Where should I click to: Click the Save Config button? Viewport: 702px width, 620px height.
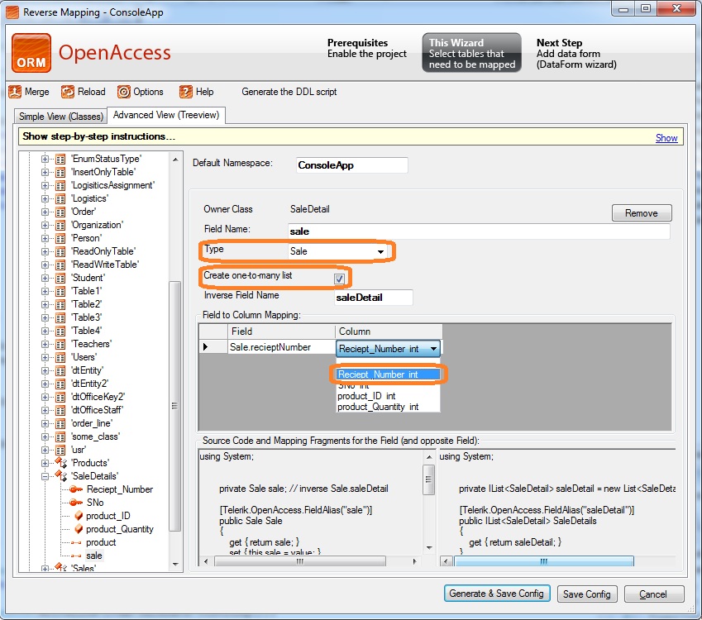(587, 594)
